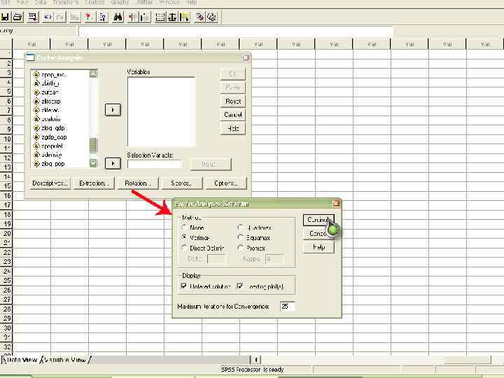
Task: Select zurban variable in list
Action: coord(50,92)
